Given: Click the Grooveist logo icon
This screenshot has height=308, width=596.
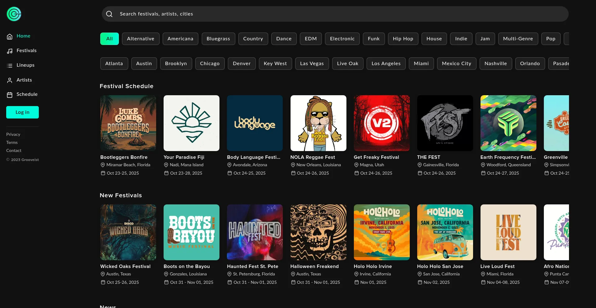Looking at the screenshot, I should 14,14.
